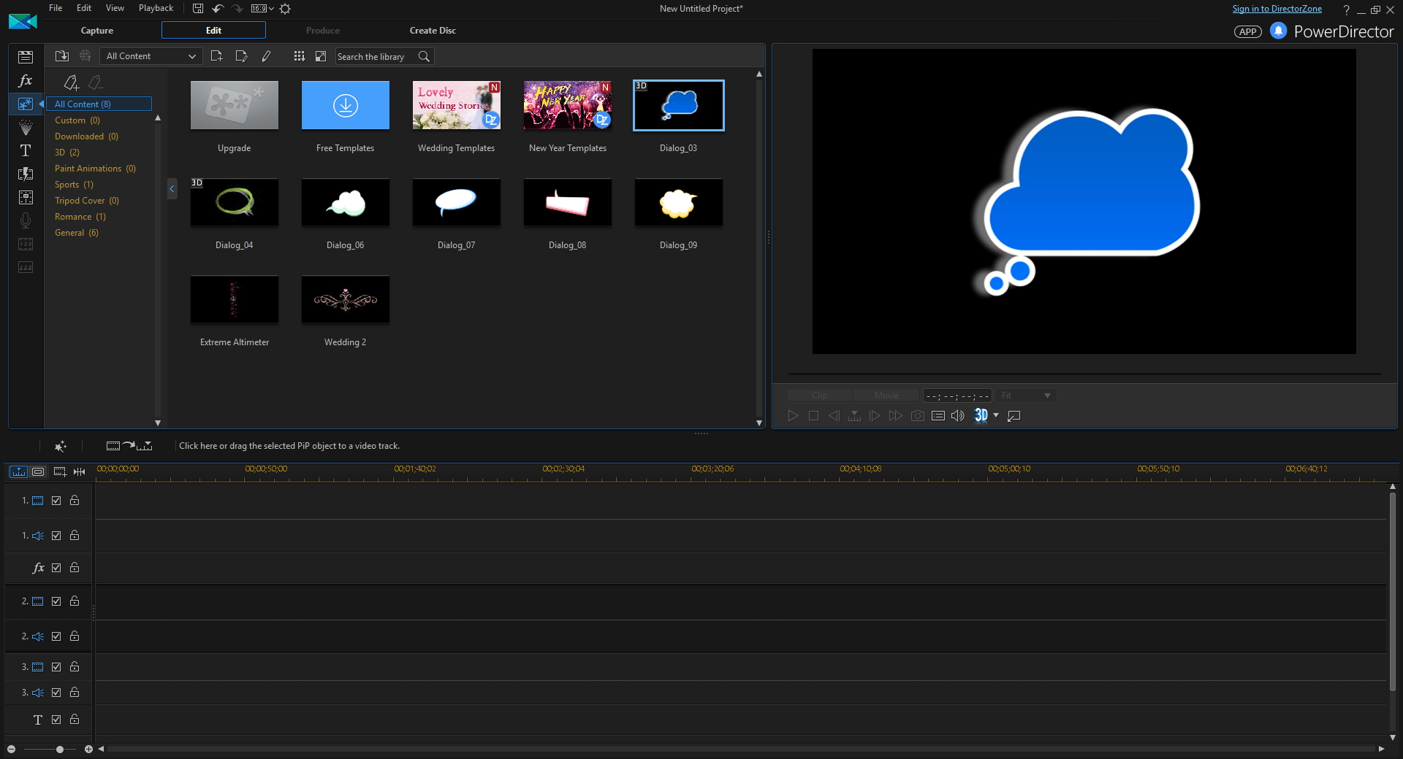This screenshot has width=1403, height=759.
Task: Click the timeline zoom slider handle
Action: click(60, 750)
